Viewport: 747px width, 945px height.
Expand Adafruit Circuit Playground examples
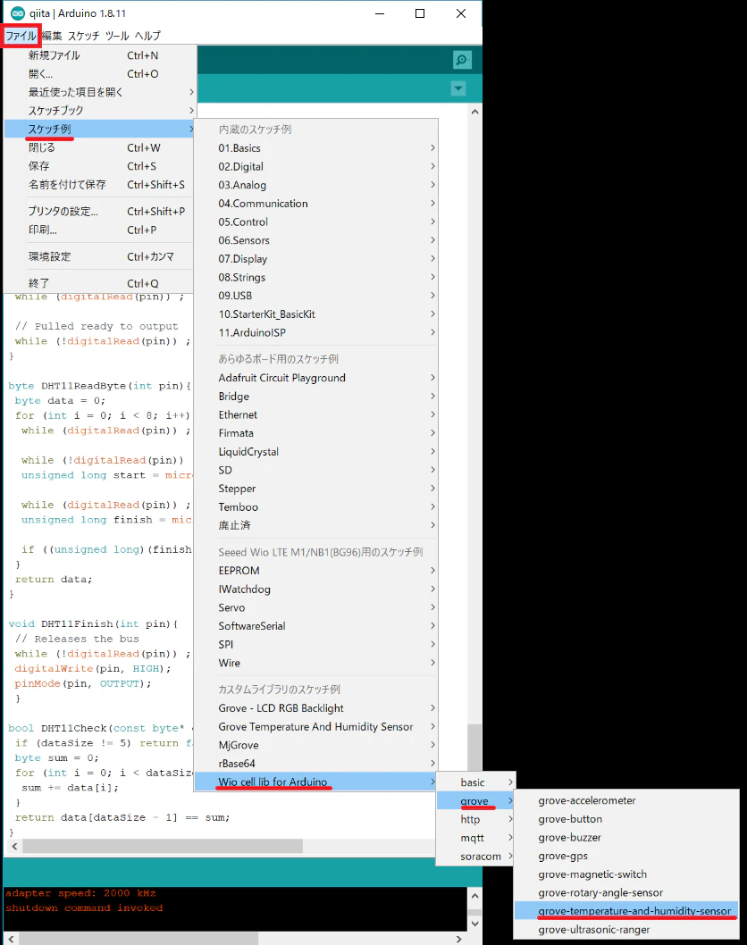(x=316, y=378)
